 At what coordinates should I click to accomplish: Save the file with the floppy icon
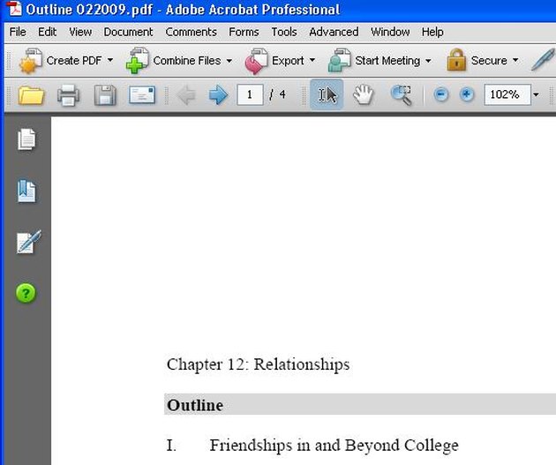[105, 95]
